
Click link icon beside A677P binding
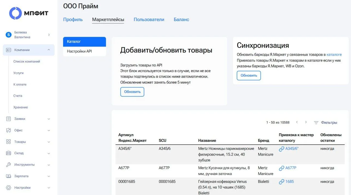[282, 168]
